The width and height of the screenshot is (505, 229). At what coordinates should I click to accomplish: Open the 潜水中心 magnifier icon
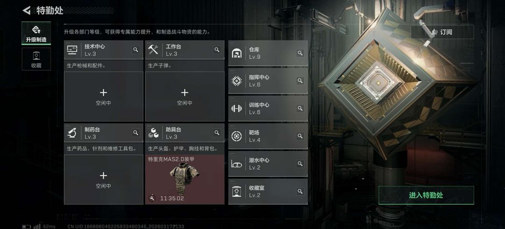[300, 164]
